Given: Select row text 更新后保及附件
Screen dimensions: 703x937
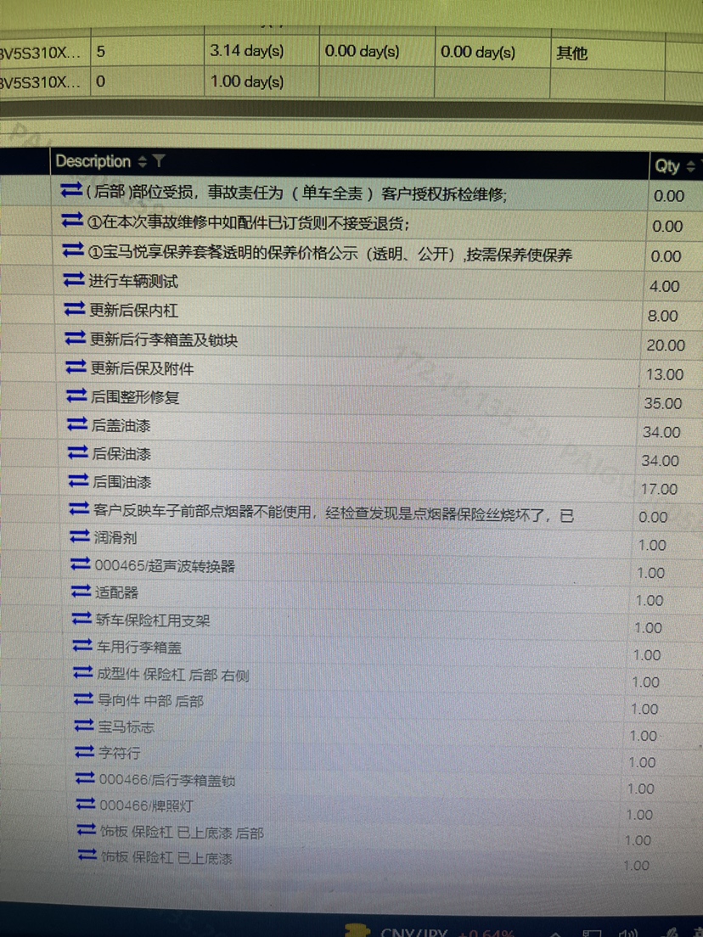Looking at the screenshot, I should tap(143, 368).
